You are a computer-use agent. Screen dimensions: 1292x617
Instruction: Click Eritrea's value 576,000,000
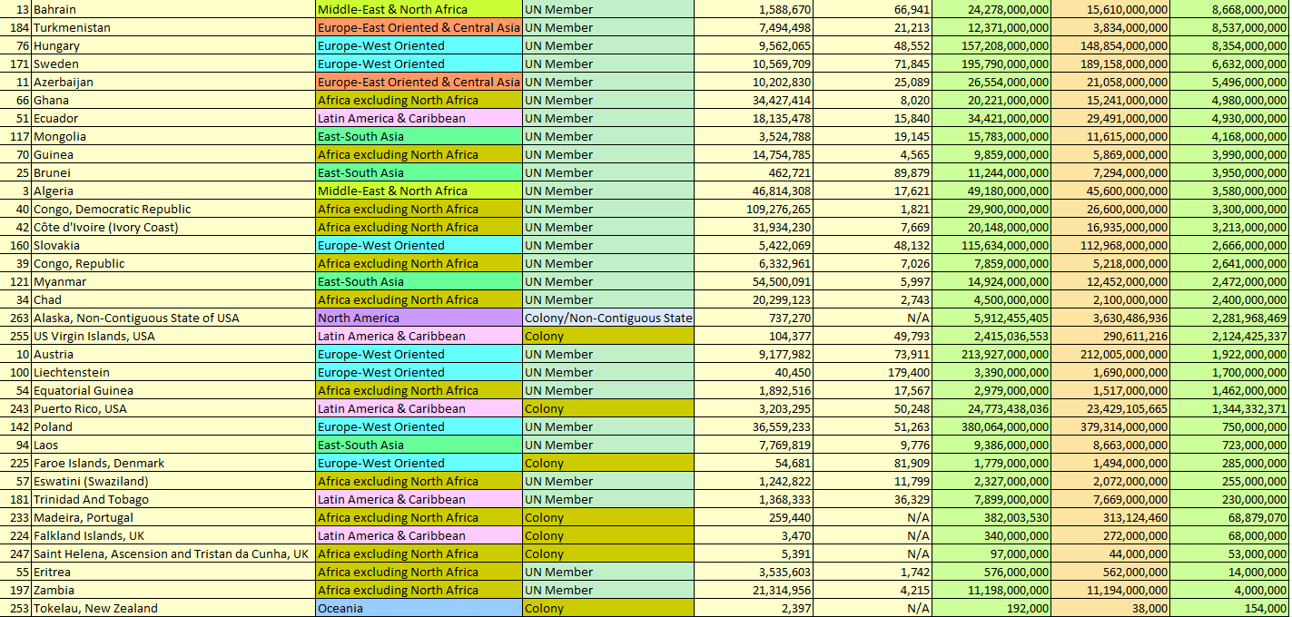click(991, 572)
